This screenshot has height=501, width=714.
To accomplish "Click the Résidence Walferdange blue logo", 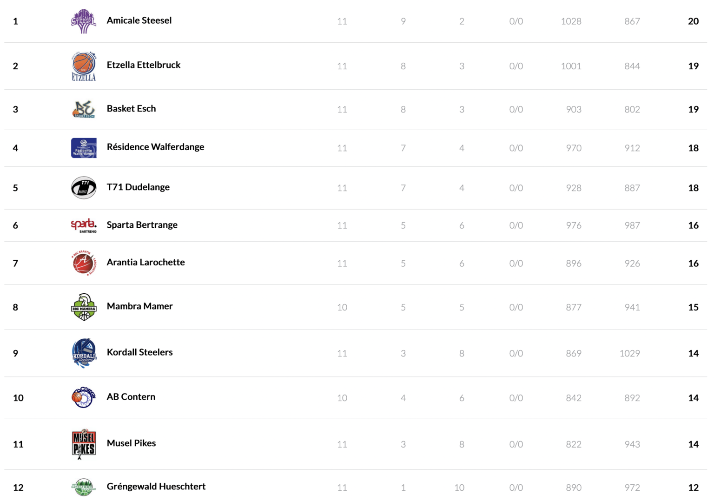I will pyautogui.click(x=84, y=148).
